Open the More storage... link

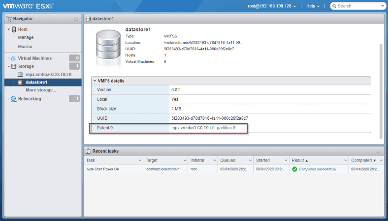tap(41, 90)
